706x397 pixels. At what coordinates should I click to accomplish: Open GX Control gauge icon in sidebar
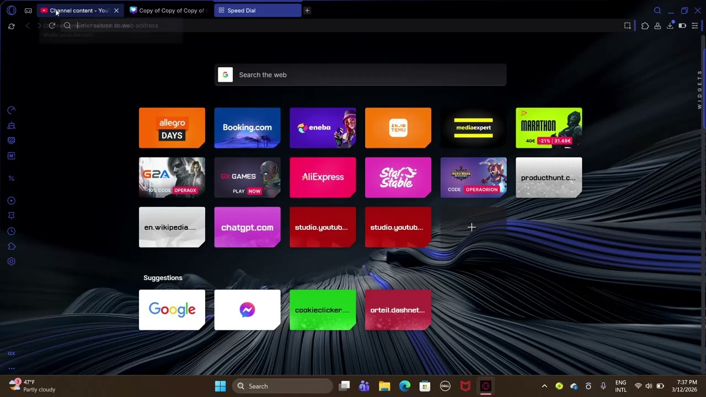(x=11, y=110)
